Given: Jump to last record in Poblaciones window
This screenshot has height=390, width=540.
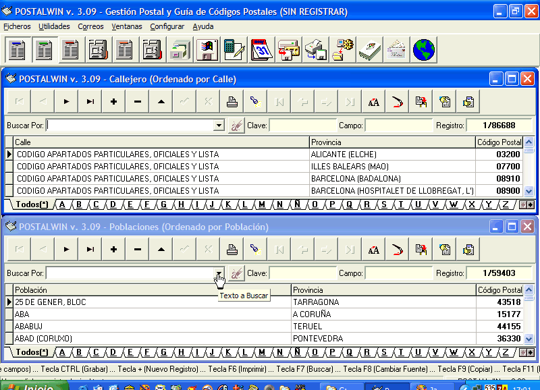Looking at the screenshot, I should (90, 249).
